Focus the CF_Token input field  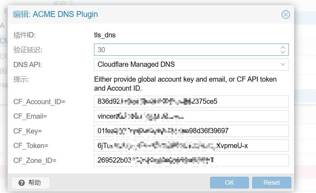click(x=191, y=146)
